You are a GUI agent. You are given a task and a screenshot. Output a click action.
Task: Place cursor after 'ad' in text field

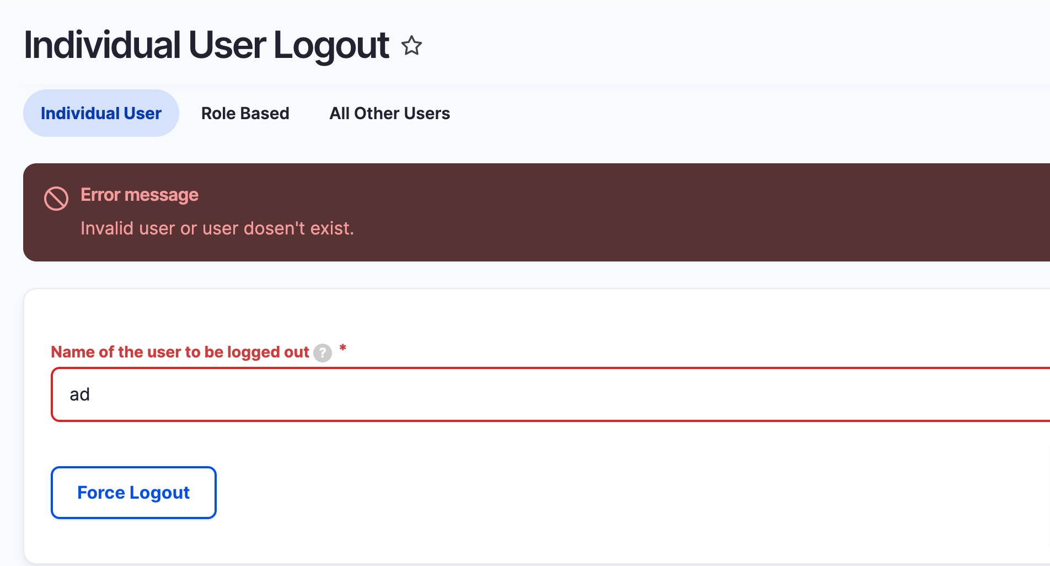91,394
